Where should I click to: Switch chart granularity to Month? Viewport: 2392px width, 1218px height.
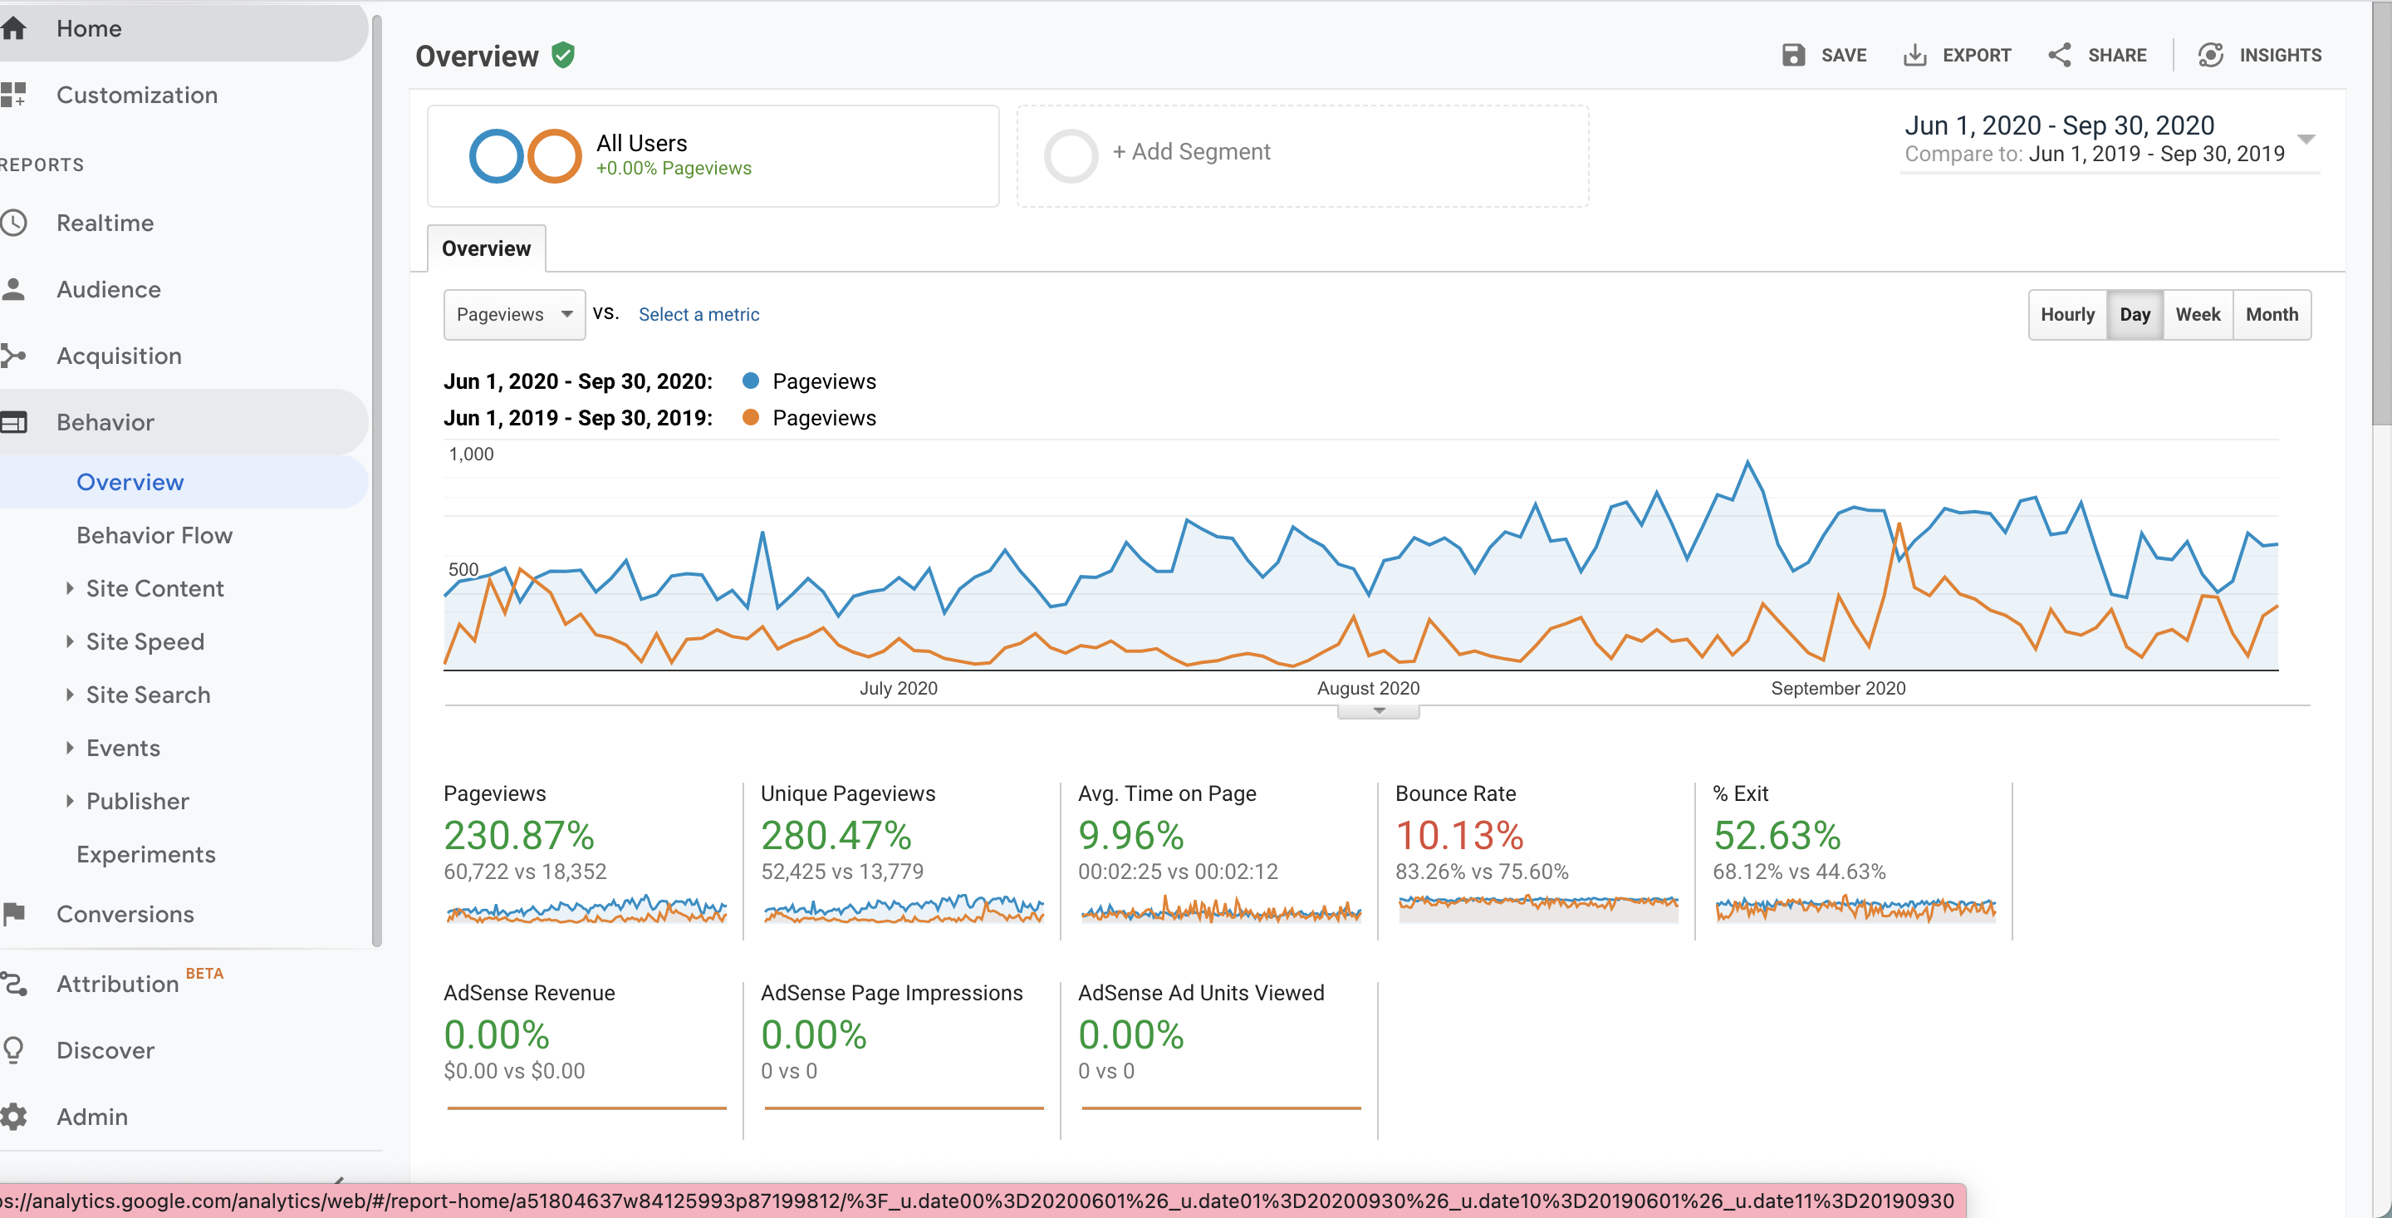2272,315
